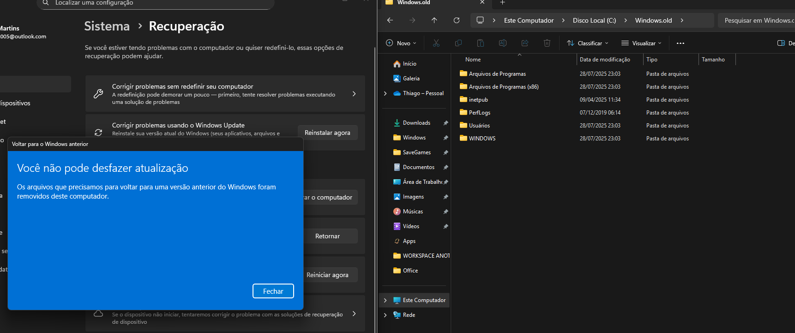795x333 pixels.
Task: Select the Usuários folder in the list
Action: pos(479,126)
